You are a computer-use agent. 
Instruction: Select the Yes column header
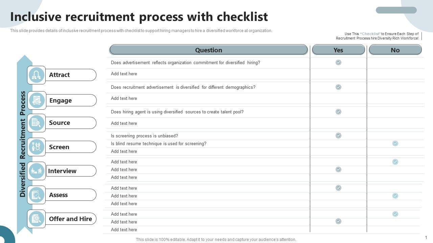[338, 50]
